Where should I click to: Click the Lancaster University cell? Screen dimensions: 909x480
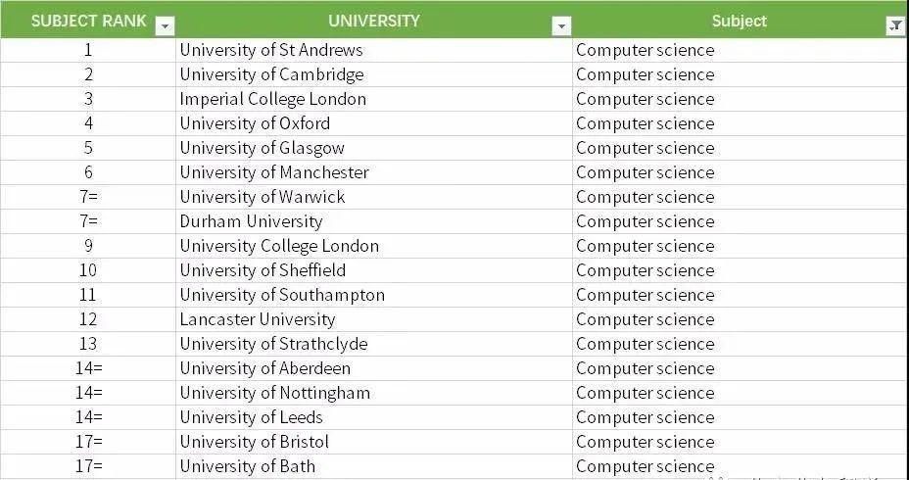tap(374, 319)
